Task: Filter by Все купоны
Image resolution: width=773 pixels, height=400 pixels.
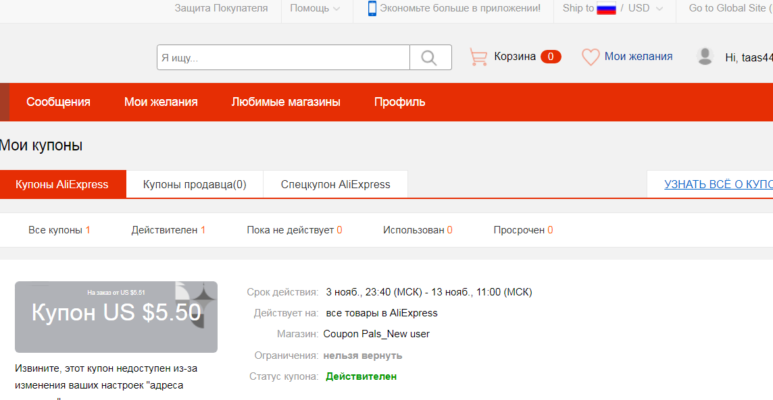Action: [59, 230]
